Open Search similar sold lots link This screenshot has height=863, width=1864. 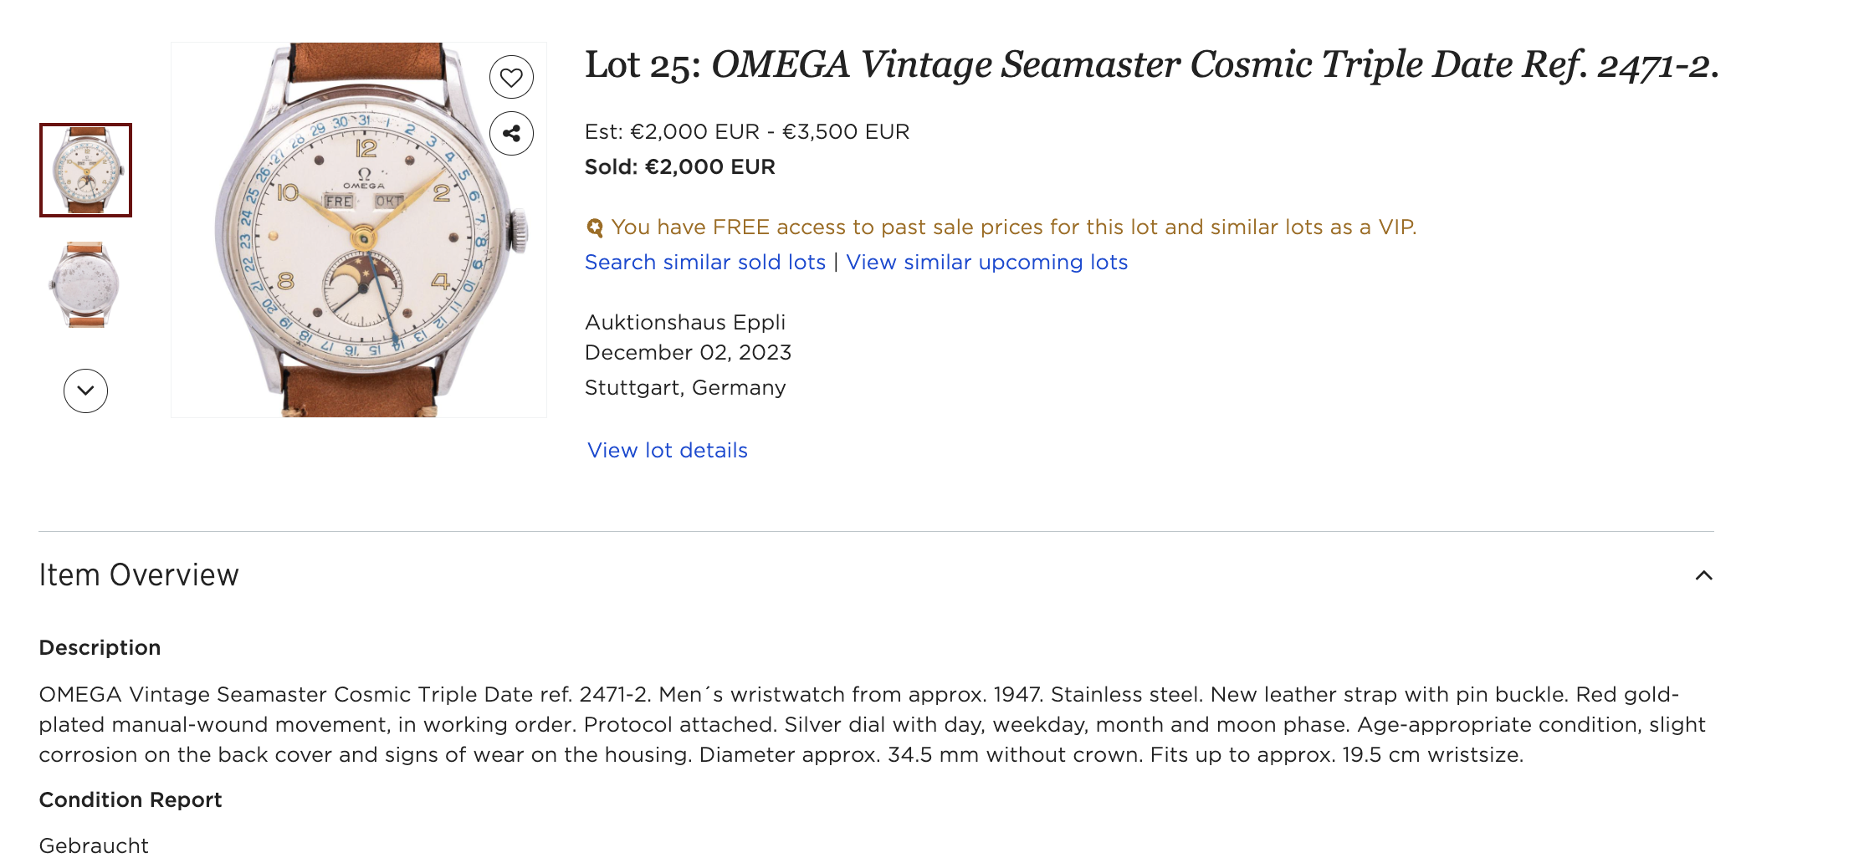pyautogui.click(x=704, y=263)
